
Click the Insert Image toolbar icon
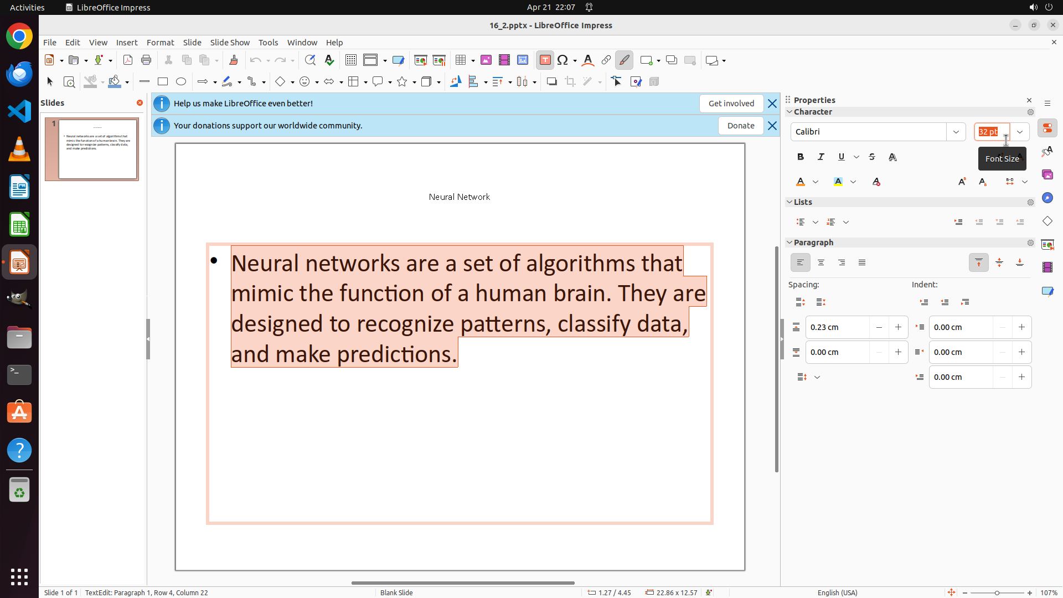point(486,60)
